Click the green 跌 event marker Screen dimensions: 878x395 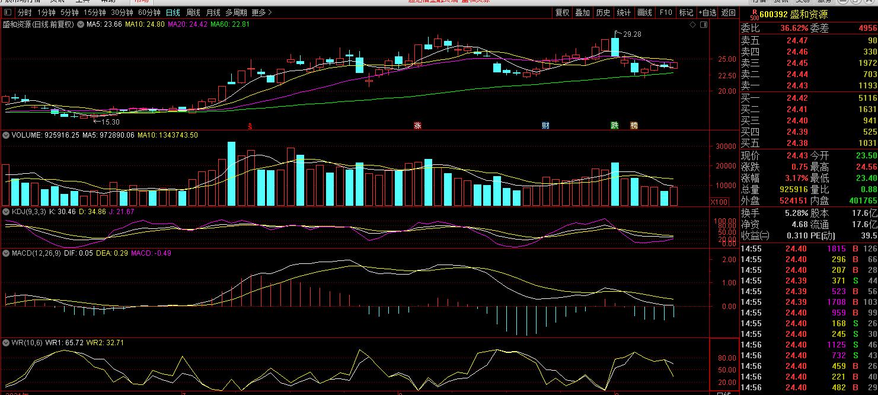point(615,126)
